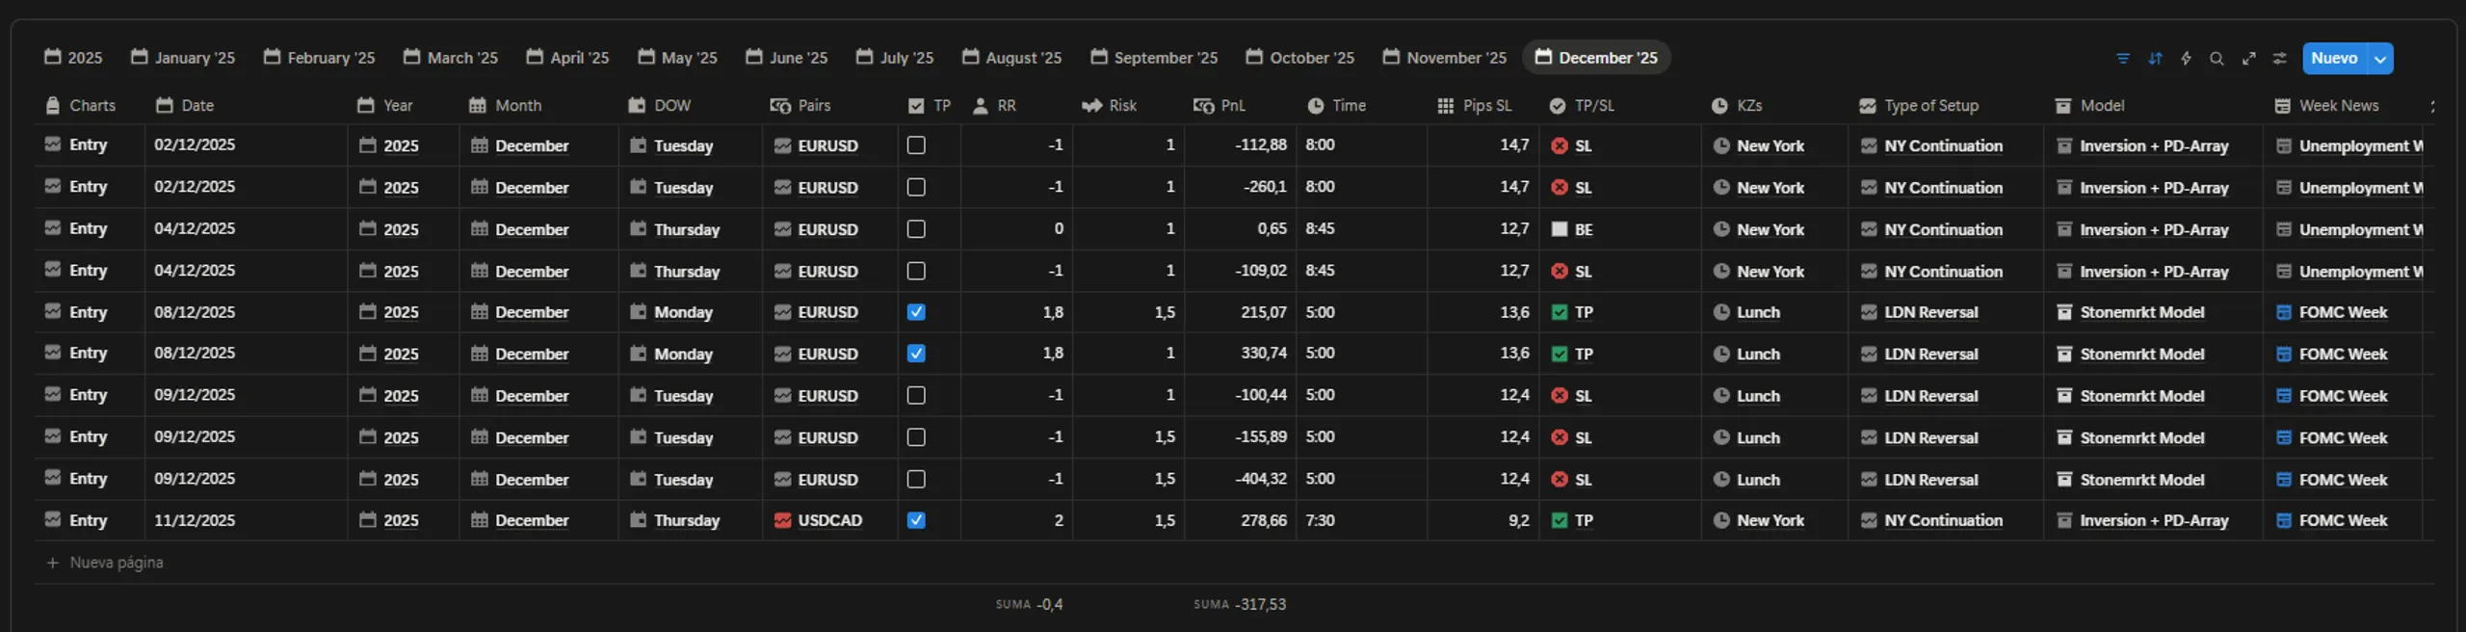Click the blue Nuevo button
2466x632 pixels.
(2335, 58)
